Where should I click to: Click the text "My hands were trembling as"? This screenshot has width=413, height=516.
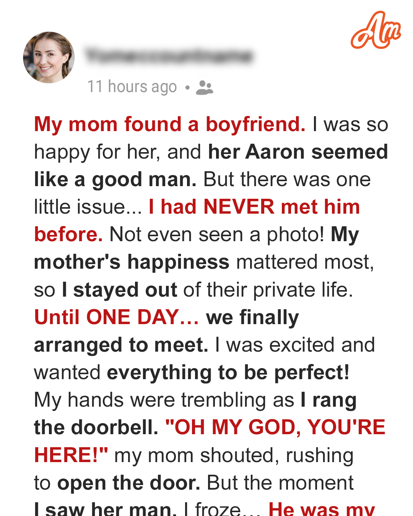click(x=164, y=400)
